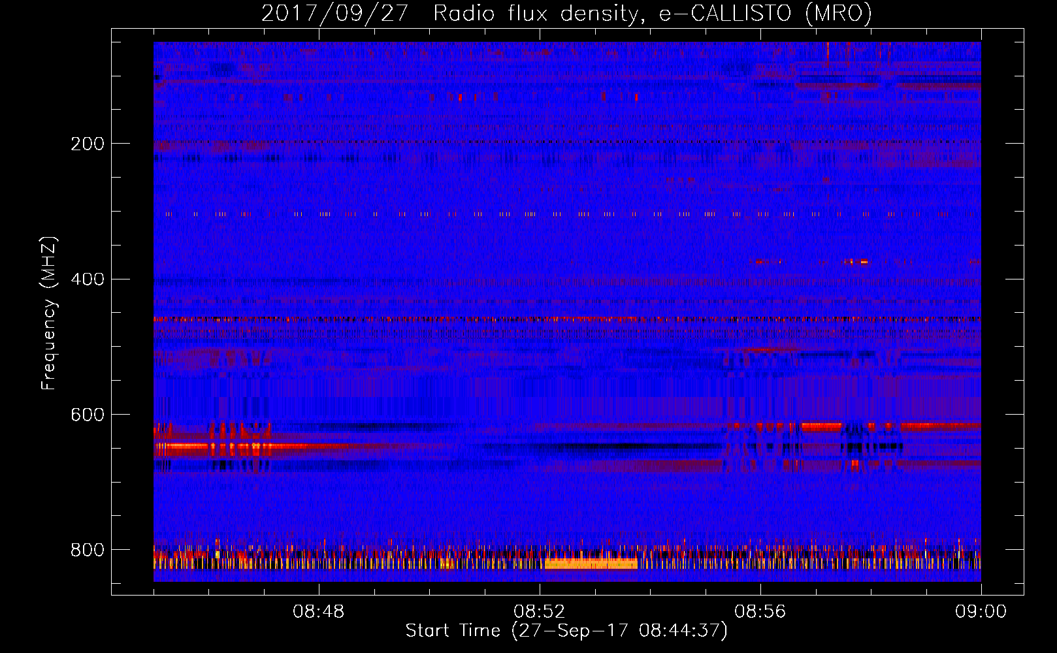Click the 800 frequency tick label
Image resolution: width=1057 pixels, height=653 pixels.
[x=88, y=550]
